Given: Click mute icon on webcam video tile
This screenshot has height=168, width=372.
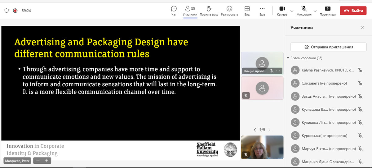Looking at the screenshot, I should click(246, 154).
